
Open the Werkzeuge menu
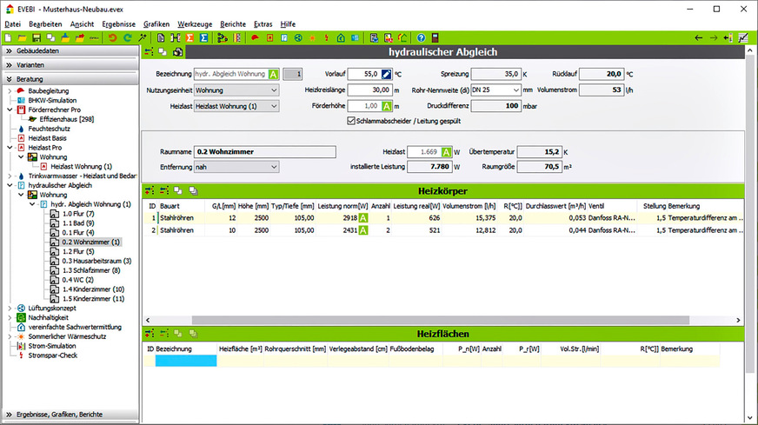tap(196, 23)
